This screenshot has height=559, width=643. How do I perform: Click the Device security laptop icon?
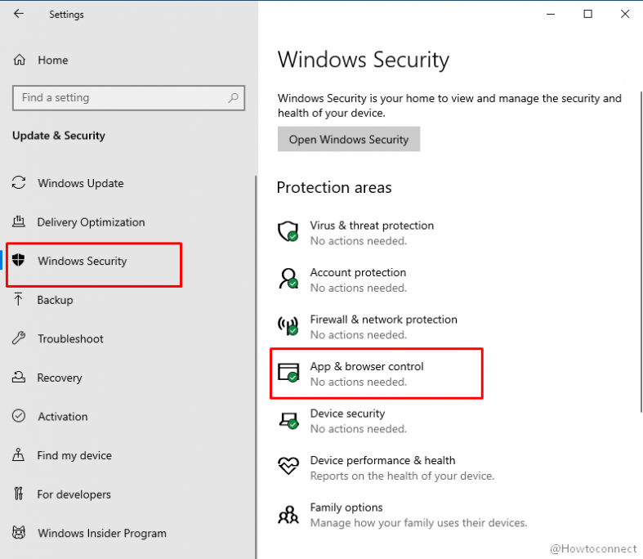point(288,420)
